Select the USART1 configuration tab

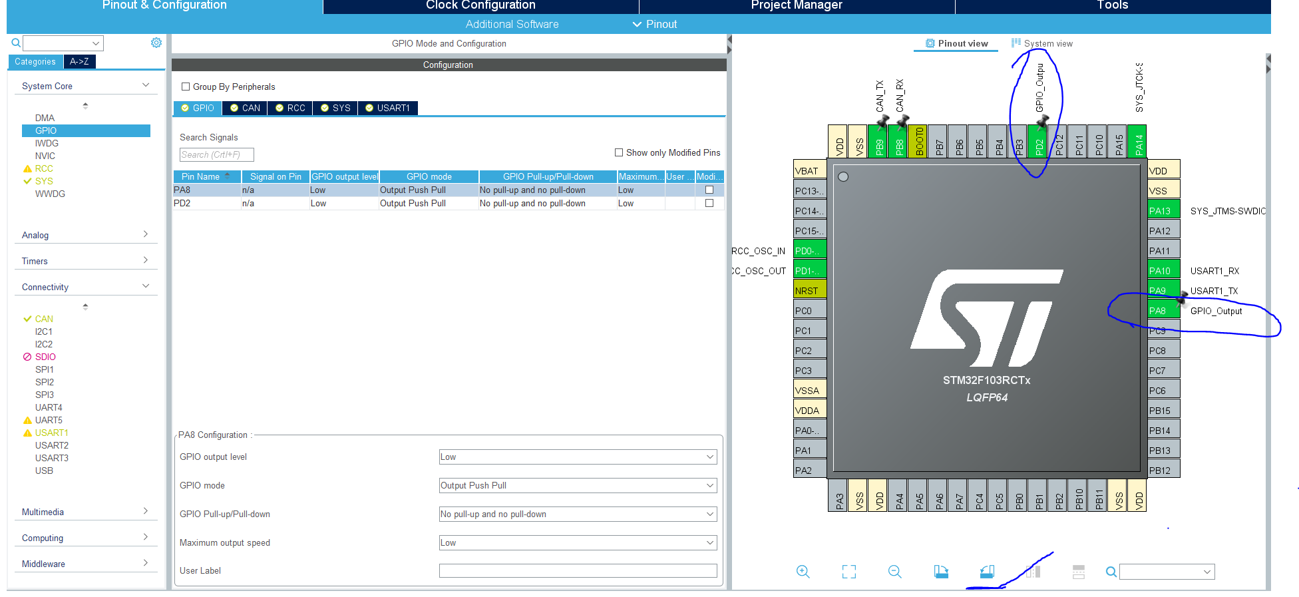pyautogui.click(x=388, y=108)
